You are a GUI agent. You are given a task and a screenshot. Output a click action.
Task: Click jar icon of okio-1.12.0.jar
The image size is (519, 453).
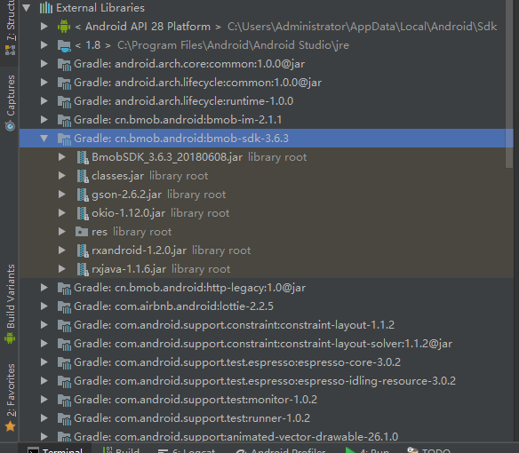[83, 213]
